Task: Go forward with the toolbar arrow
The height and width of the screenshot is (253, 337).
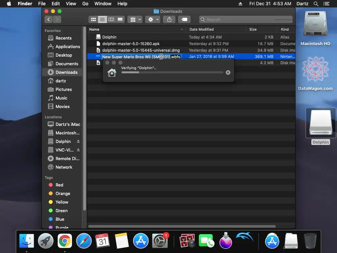Action: click(57, 19)
